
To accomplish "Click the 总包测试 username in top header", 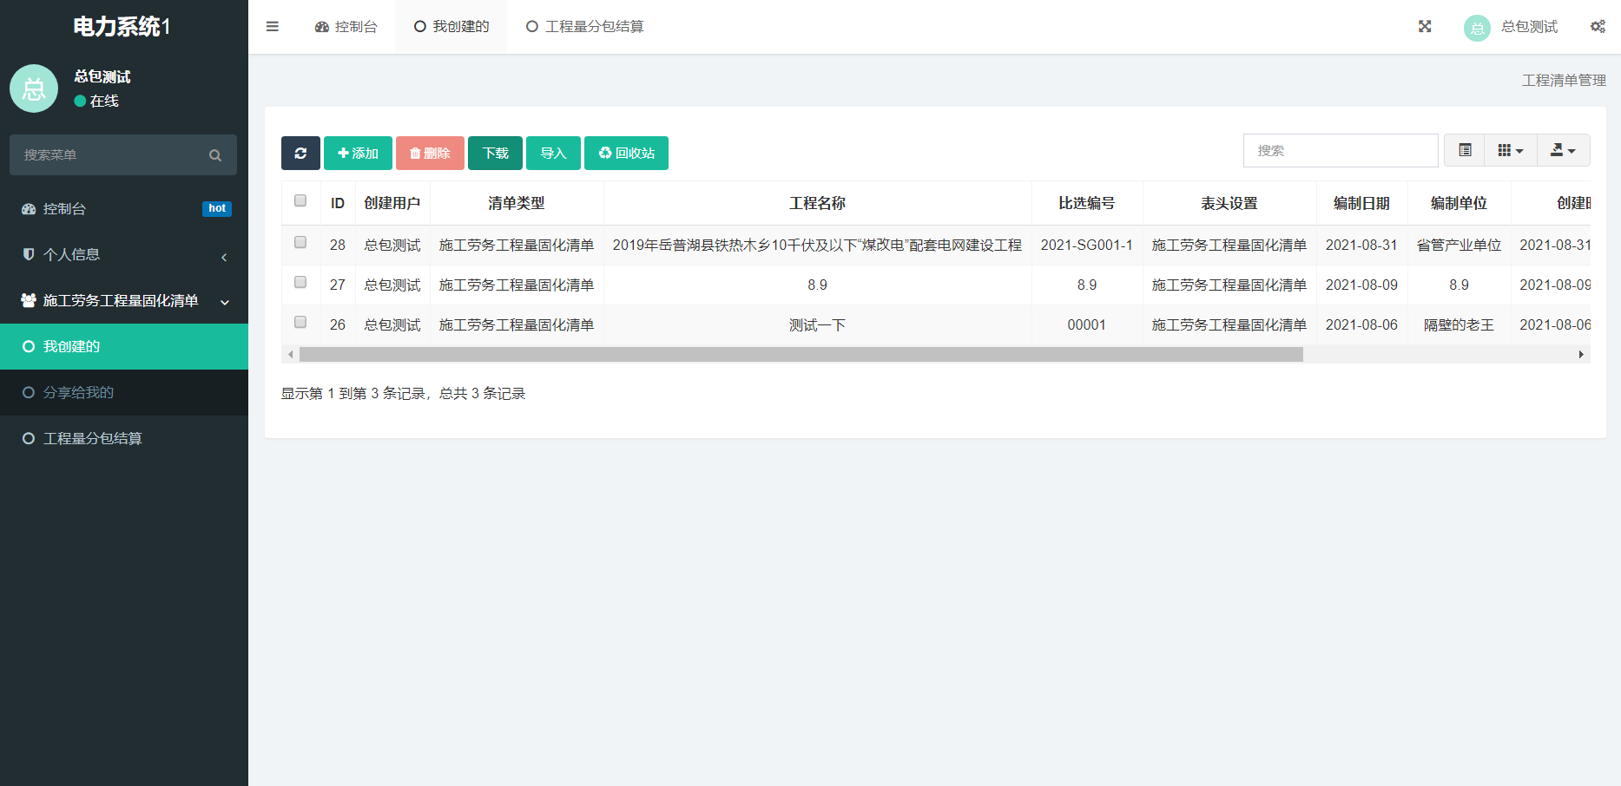I will coord(1529,27).
